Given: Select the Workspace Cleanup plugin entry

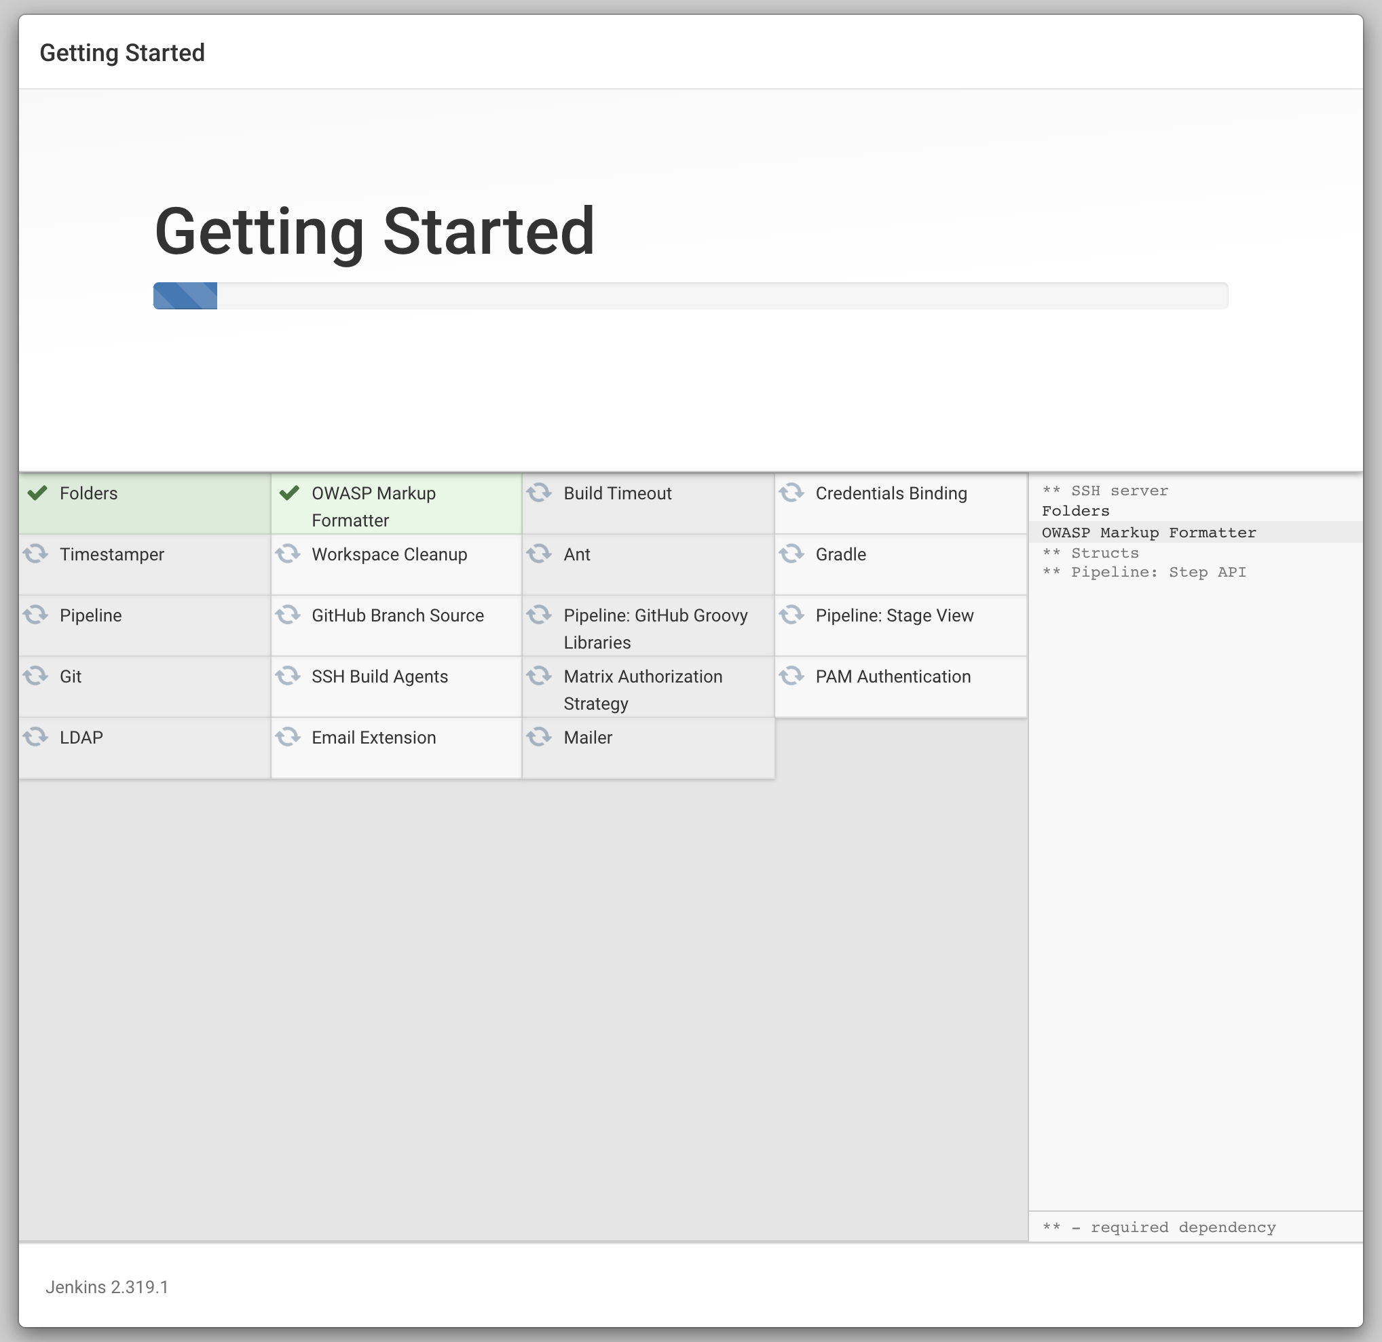Looking at the screenshot, I should point(389,555).
